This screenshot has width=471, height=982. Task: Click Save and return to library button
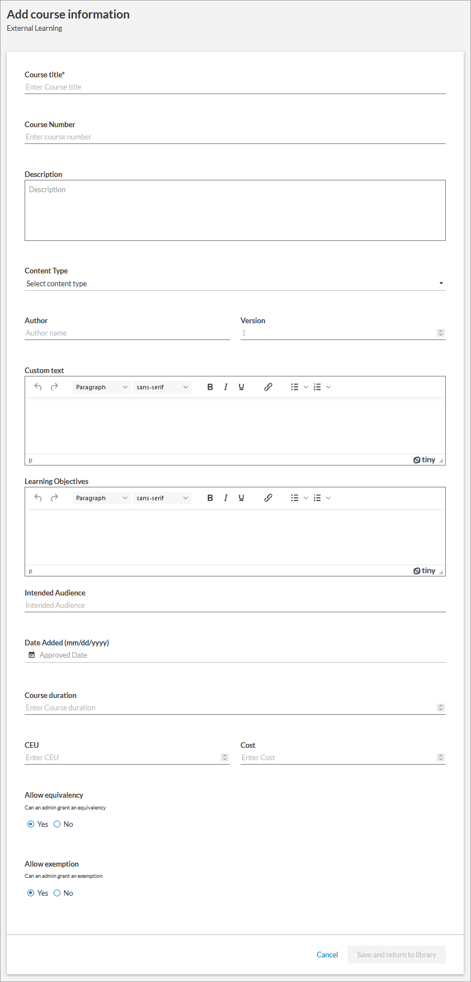point(396,955)
